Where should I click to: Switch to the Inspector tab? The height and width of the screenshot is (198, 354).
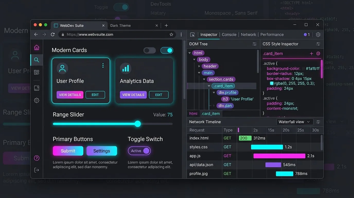(209, 35)
